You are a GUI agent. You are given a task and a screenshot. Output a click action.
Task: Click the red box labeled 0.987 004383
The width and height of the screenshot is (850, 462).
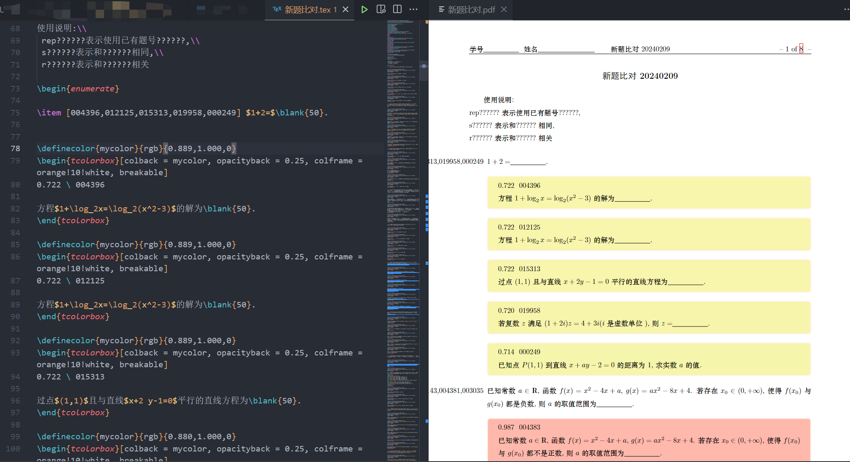pyautogui.click(x=649, y=440)
